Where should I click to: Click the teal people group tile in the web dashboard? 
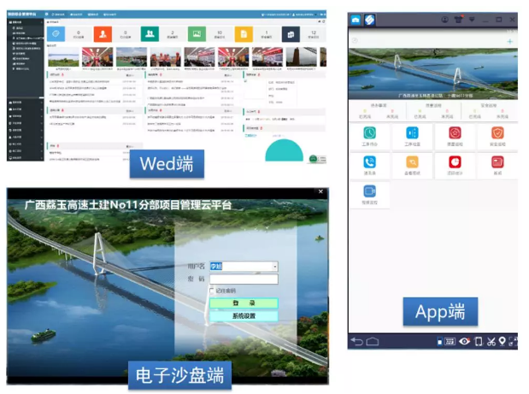point(150,33)
